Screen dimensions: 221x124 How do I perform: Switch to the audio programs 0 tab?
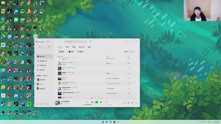[81, 47]
